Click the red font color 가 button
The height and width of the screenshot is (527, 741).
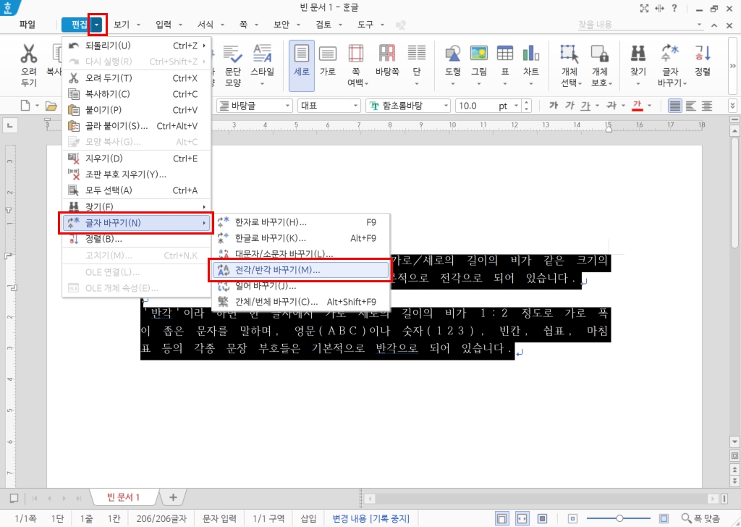(x=637, y=106)
